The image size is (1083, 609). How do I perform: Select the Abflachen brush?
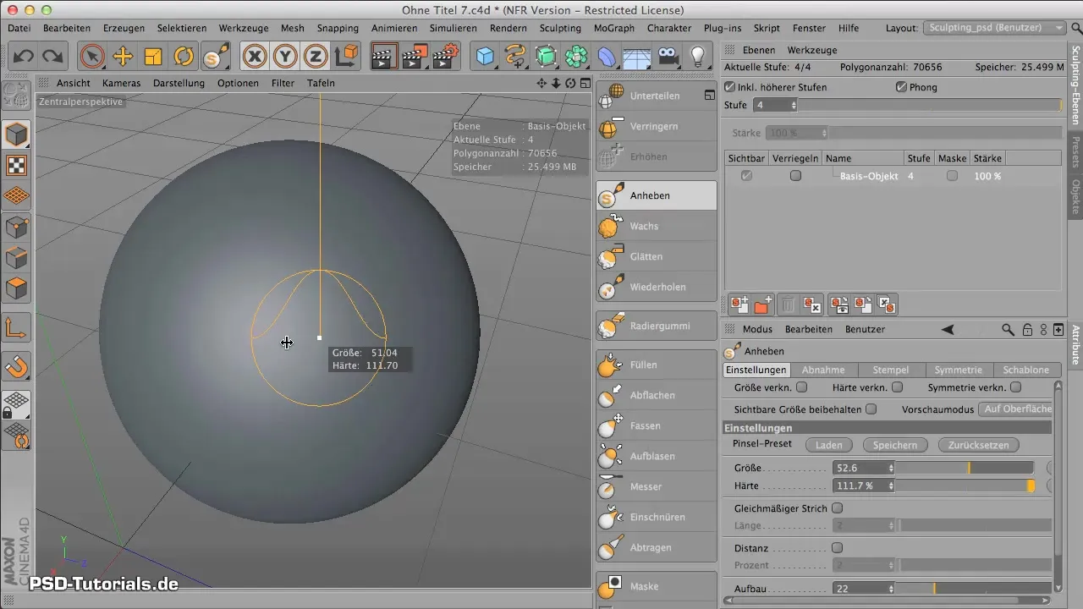click(x=656, y=395)
